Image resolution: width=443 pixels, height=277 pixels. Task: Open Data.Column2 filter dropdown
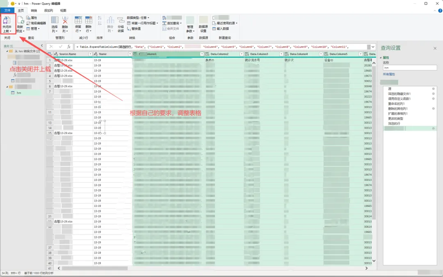242,54
